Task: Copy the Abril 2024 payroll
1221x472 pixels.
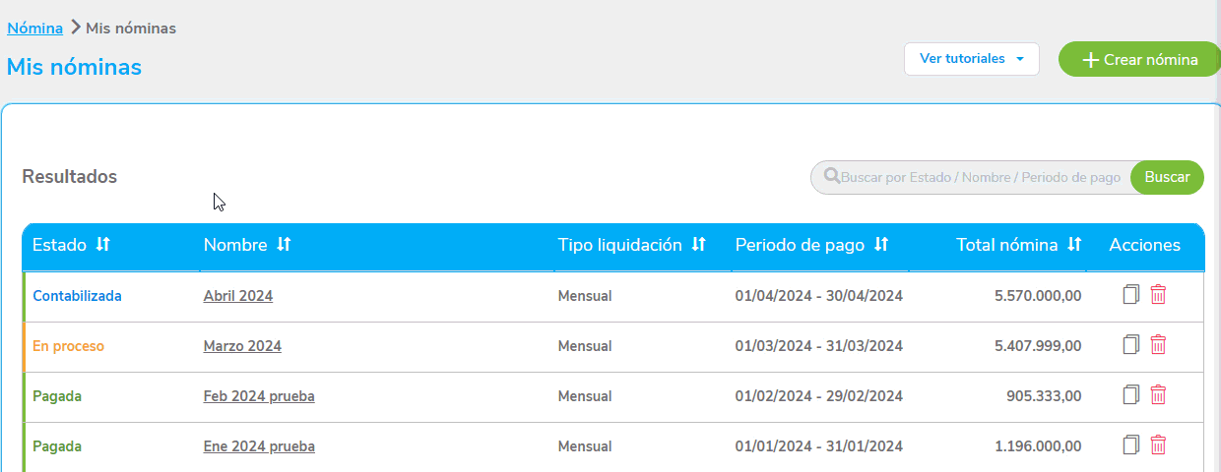Action: [x=1131, y=294]
